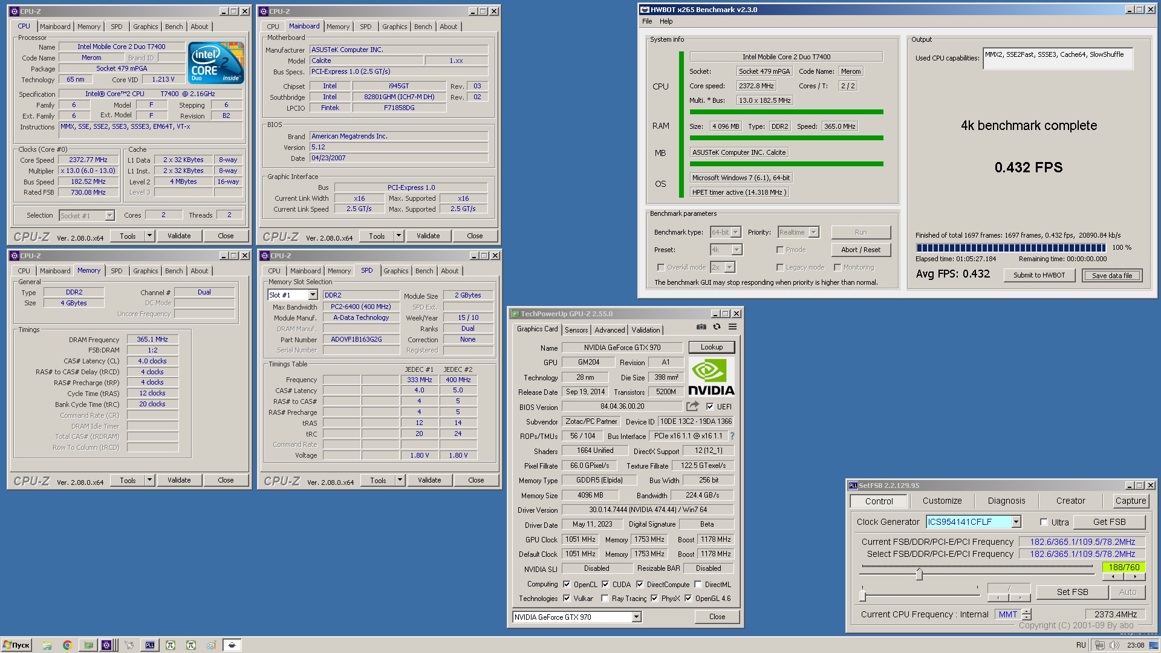1161x653 pixels.
Task: Toggle OpenCL checkbox in GPU-Z
Action: click(567, 584)
